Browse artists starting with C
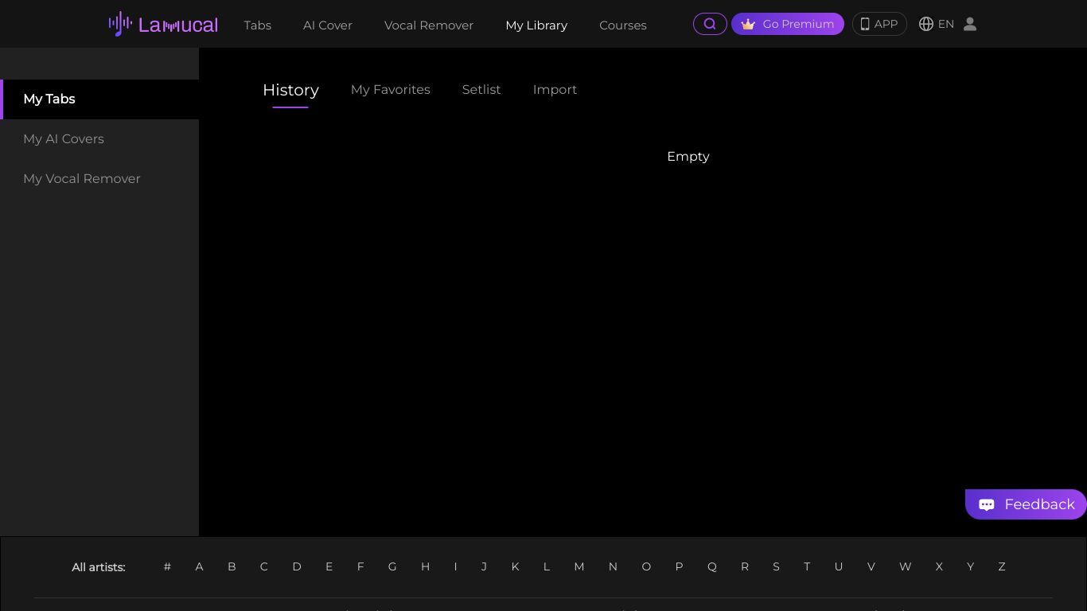 click(263, 566)
